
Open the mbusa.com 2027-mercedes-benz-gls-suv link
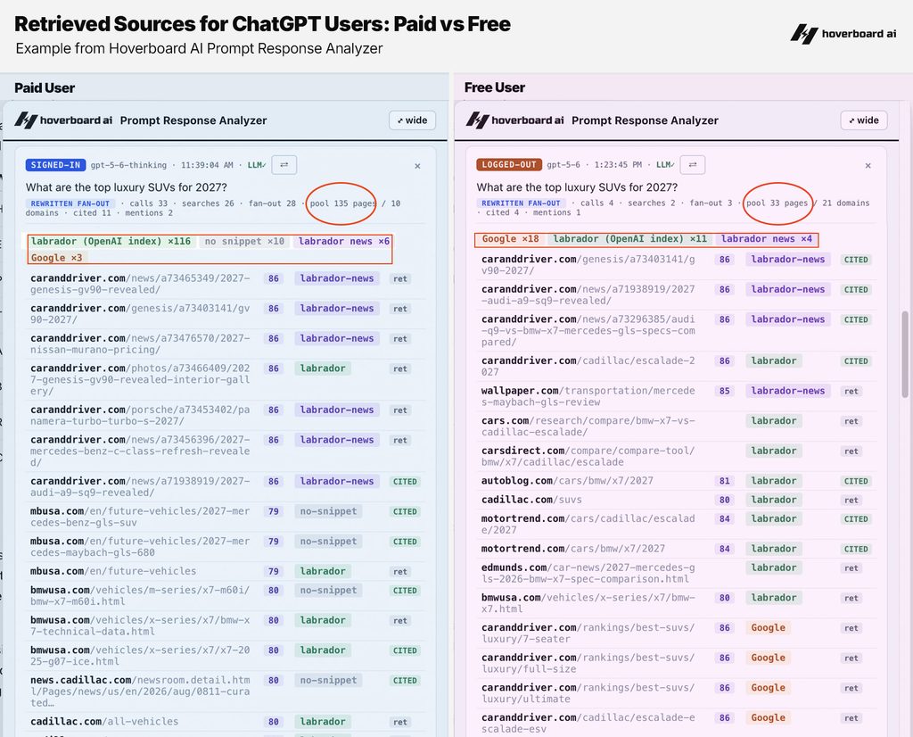[140, 517]
